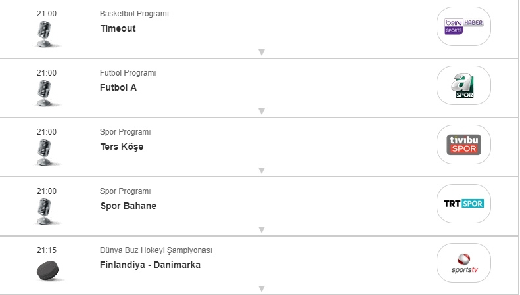520x295 pixels.
Task: Select the Ters Köşe program title
Action: pyautogui.click(x=122, y=147)
